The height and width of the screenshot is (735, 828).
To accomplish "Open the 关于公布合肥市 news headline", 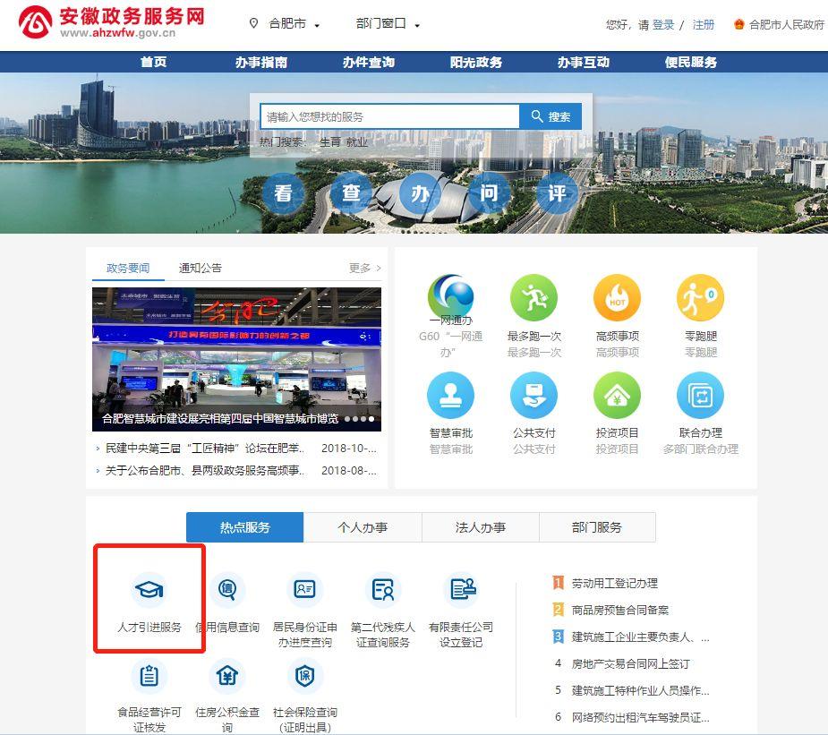I will (x=205, y=471).
